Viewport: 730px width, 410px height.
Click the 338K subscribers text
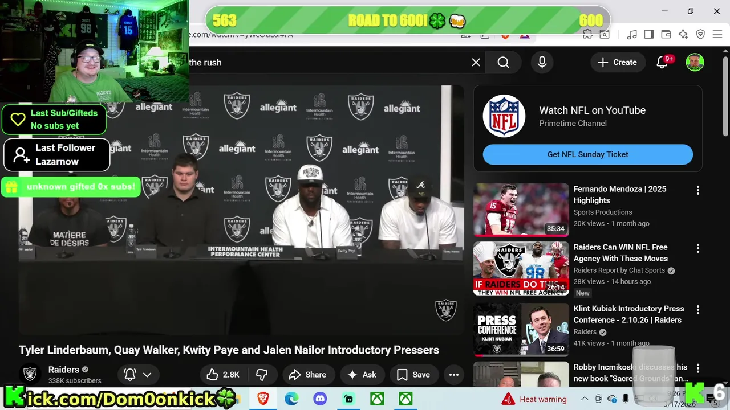pos(75,380)
